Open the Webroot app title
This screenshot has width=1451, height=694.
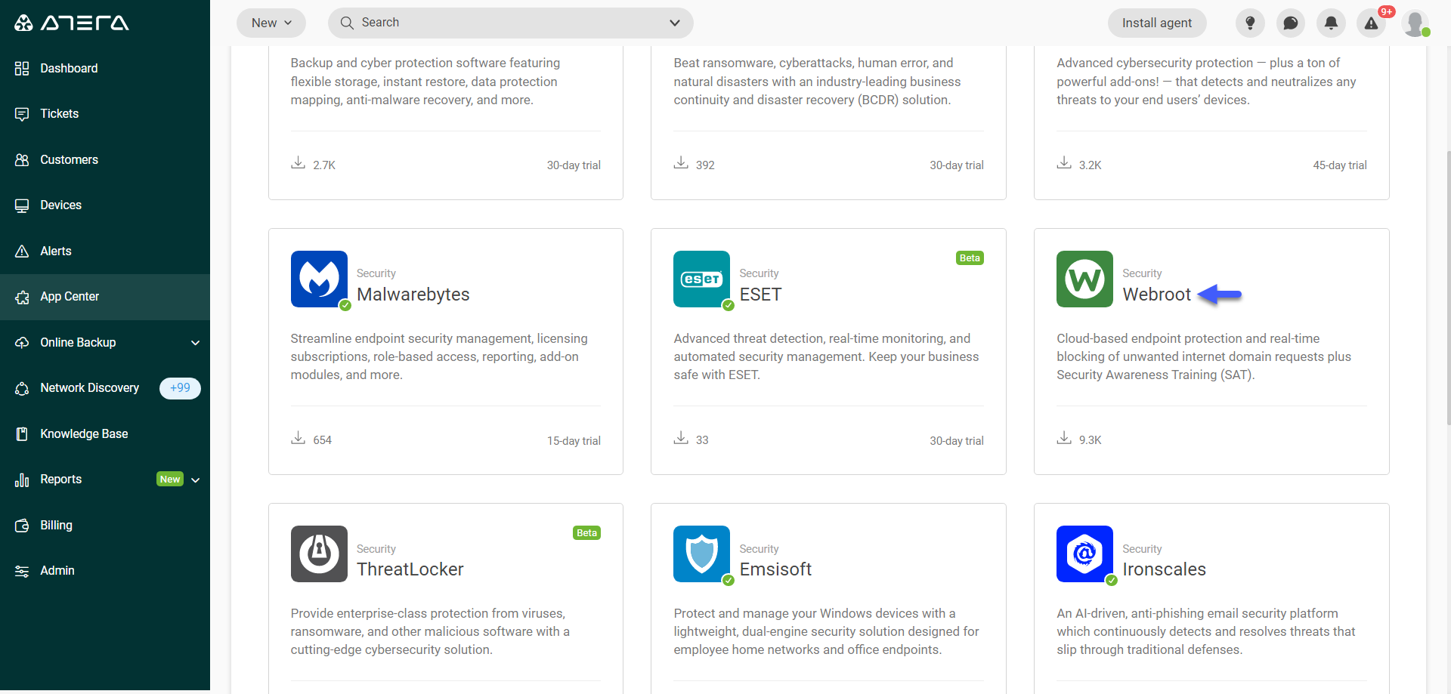tap(1156, 295)
